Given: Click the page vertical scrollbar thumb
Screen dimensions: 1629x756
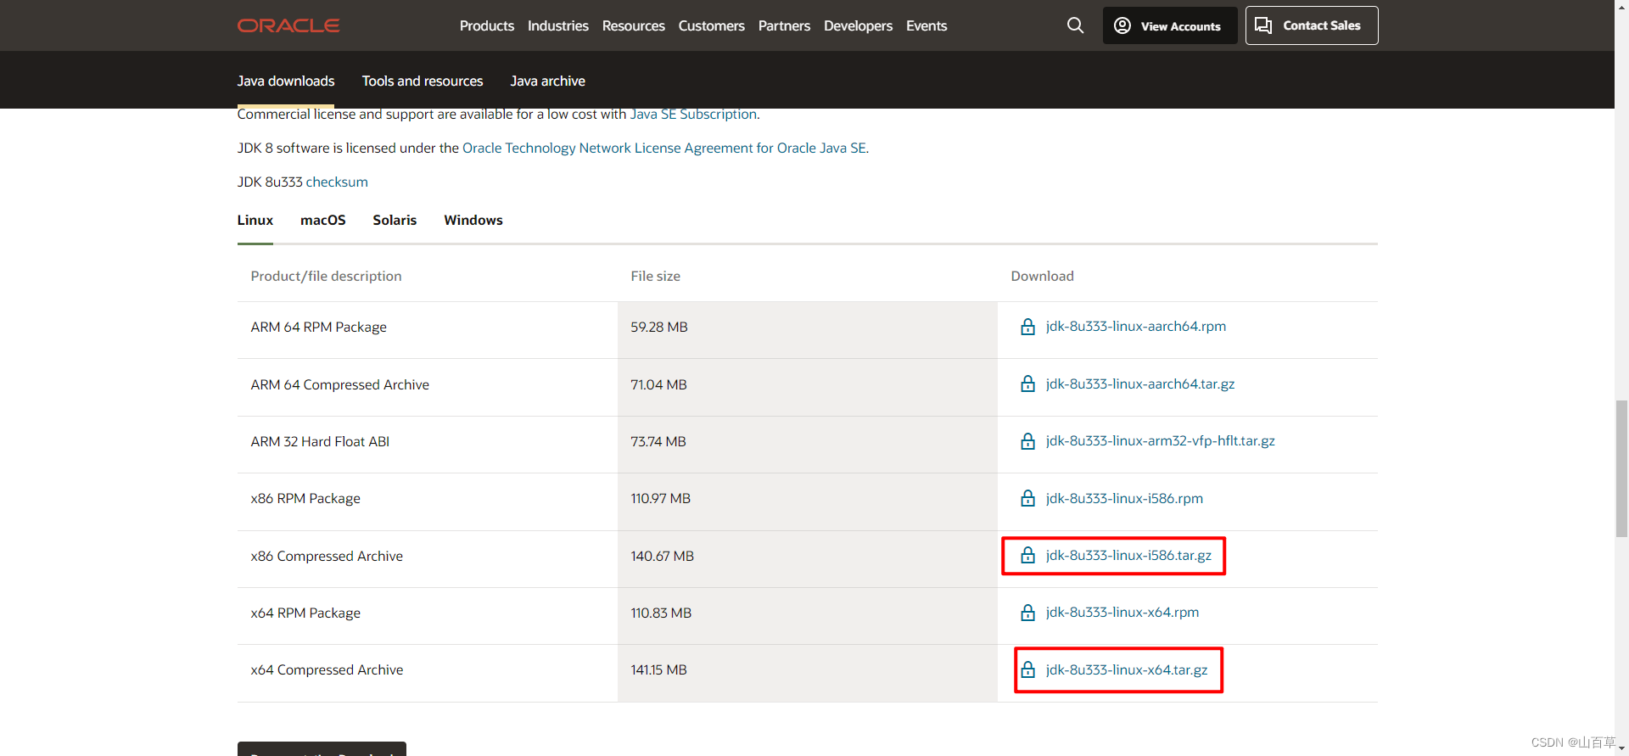Looking at the screenshot, I should 1621,469.
